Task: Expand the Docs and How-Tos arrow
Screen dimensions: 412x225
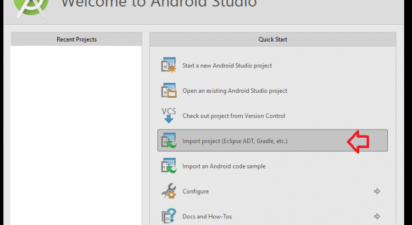Action: pyautogui.click(x=377, y=216)
